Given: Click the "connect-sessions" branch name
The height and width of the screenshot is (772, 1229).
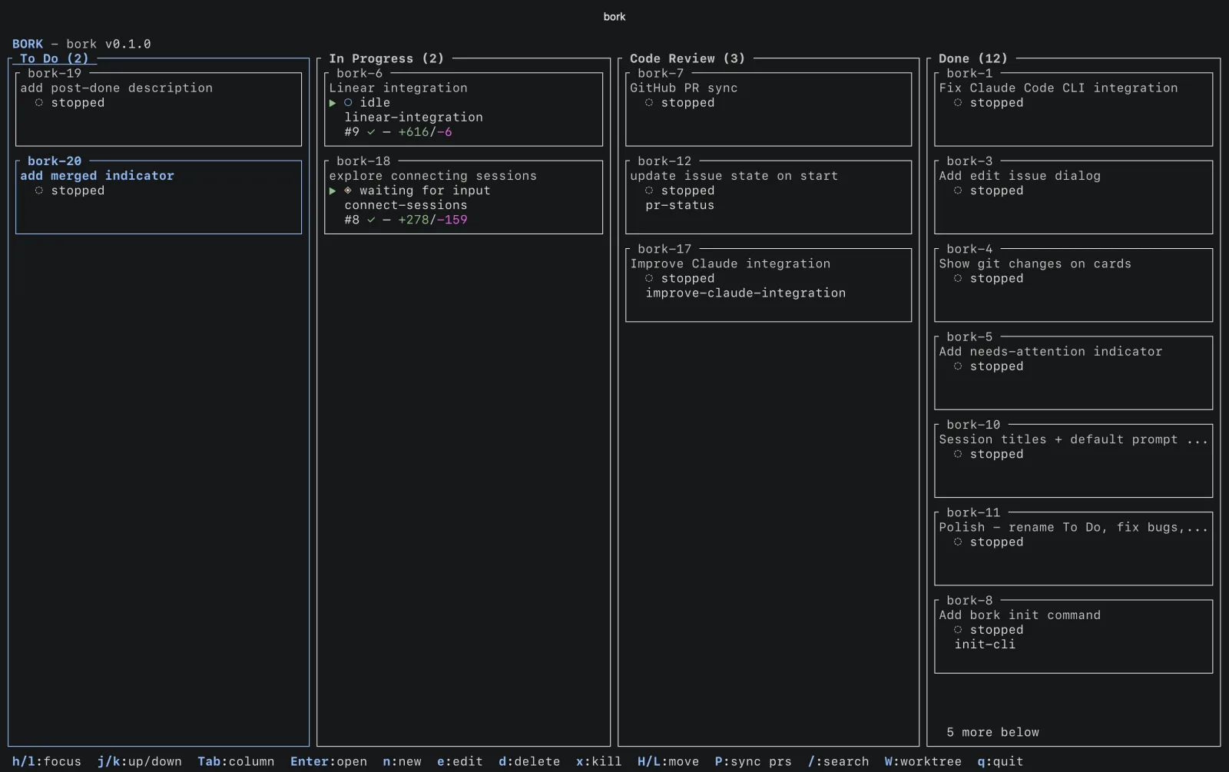Looking at the screenshot, I should point(406,205).
